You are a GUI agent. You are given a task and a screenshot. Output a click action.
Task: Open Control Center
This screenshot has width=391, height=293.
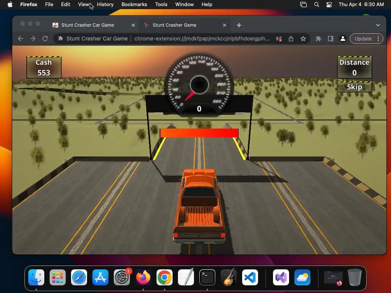[329, 5]
